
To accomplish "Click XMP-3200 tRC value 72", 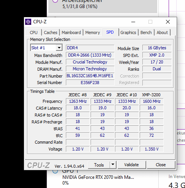I will [152, 135].
